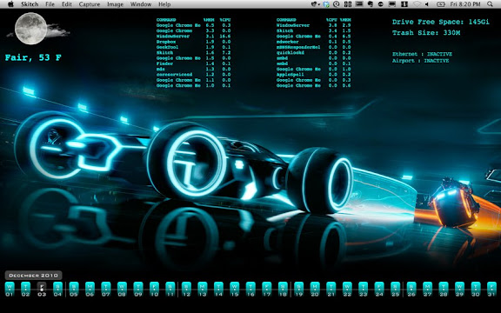Select day 18 on the calendar strip
The width and height of the screenshot is (501, 313).
pos(283,290)
